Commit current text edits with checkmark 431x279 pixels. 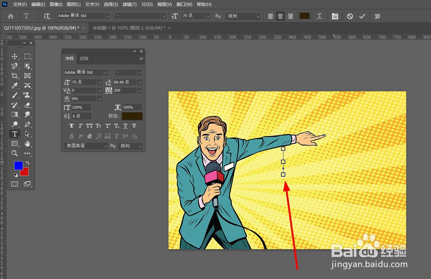tap(362, 16)
